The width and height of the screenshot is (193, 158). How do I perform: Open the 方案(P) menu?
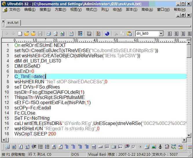60,10
